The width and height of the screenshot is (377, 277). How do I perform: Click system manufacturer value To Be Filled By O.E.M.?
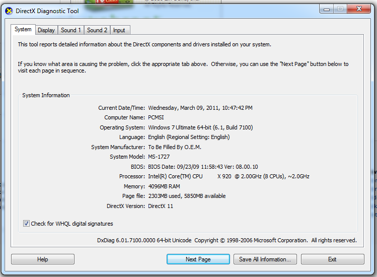(175, 147)
